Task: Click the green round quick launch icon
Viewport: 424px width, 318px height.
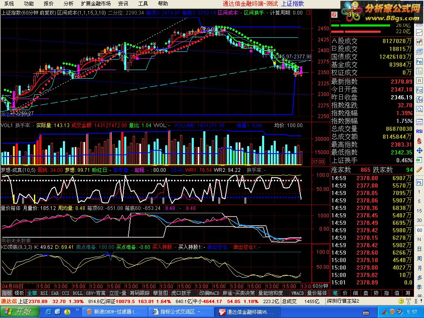Action: (x=67, y=312)
